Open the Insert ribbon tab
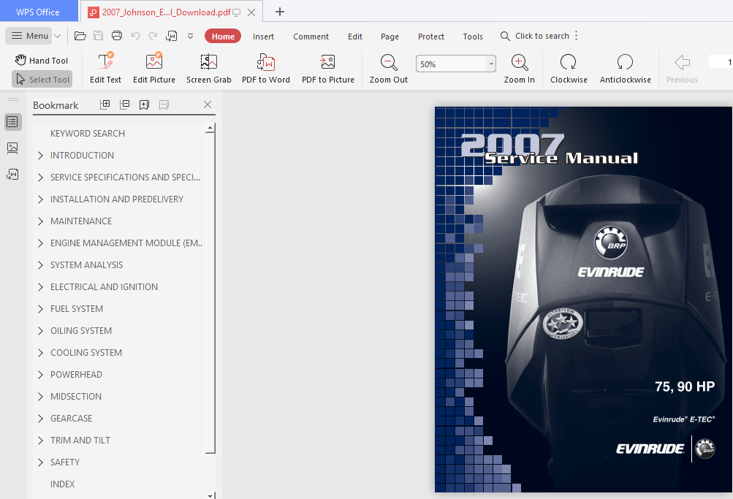This screenshot has height=499, width=733. (x=263, y=37)
